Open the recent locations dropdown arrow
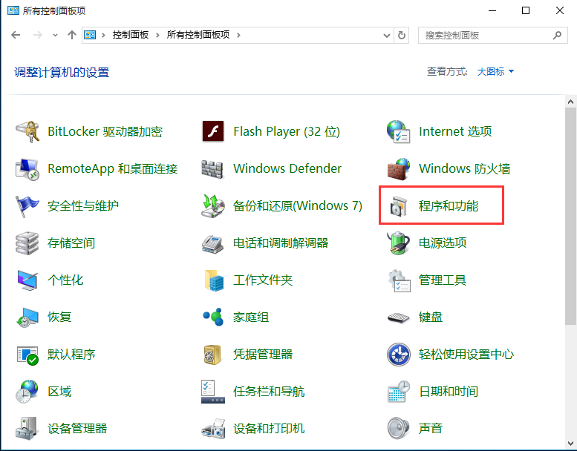The height and width of the screenshot is (451, 577). tap(55, 36)
